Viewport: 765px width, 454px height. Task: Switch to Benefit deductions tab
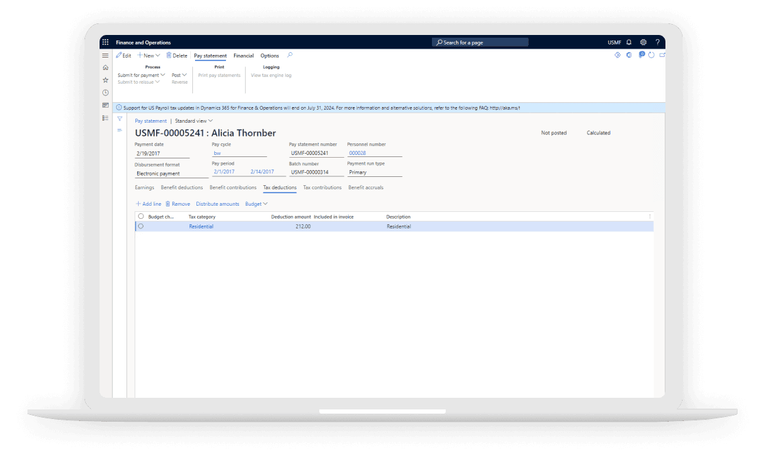coord(181,187)
